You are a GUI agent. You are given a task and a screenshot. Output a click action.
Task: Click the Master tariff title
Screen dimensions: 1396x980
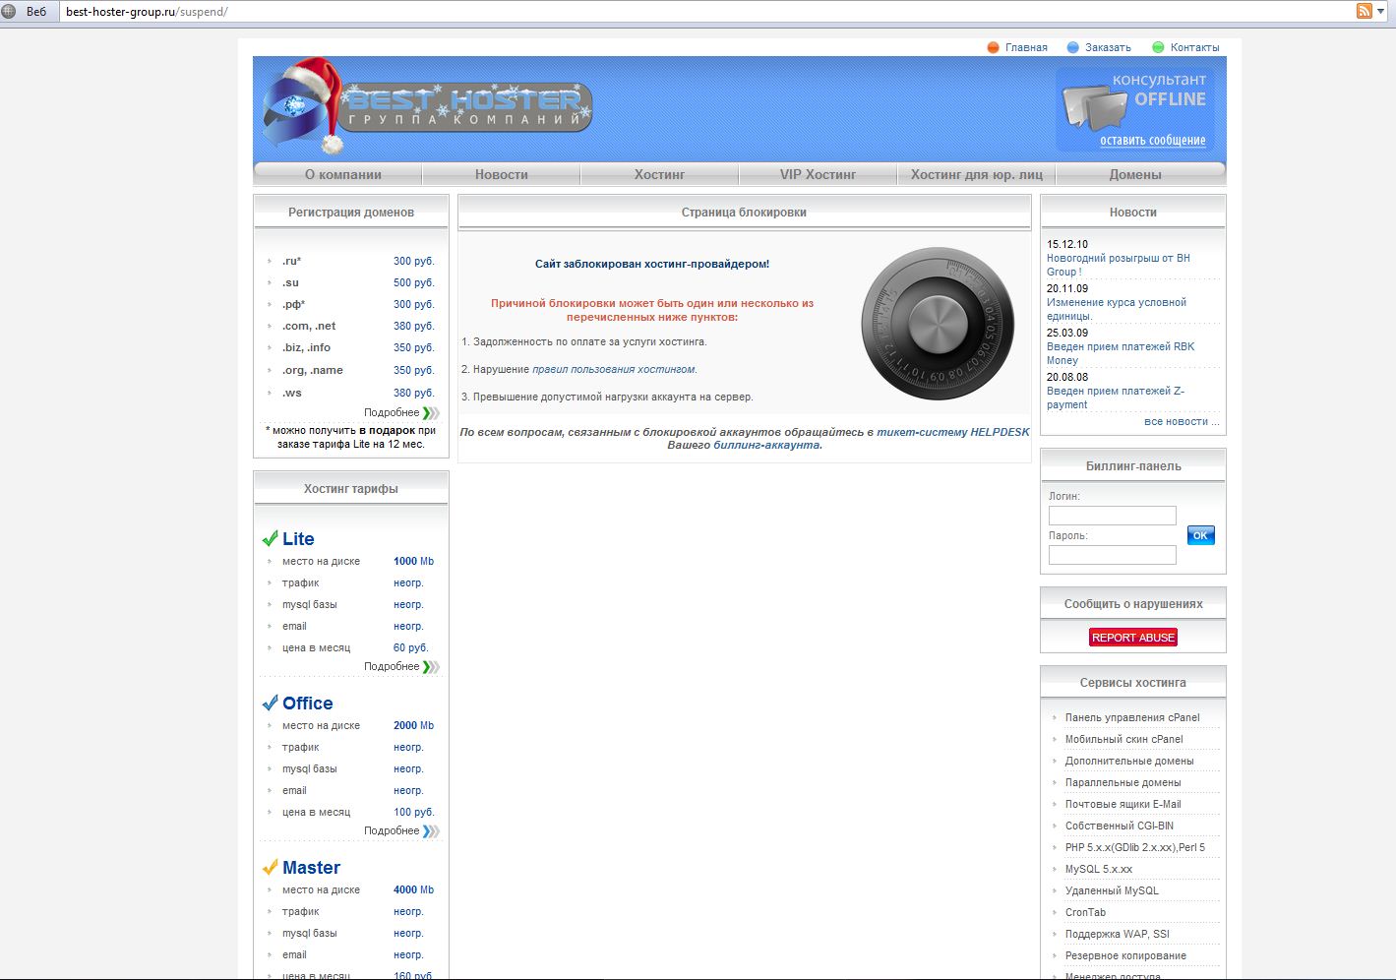coord(311,868)
